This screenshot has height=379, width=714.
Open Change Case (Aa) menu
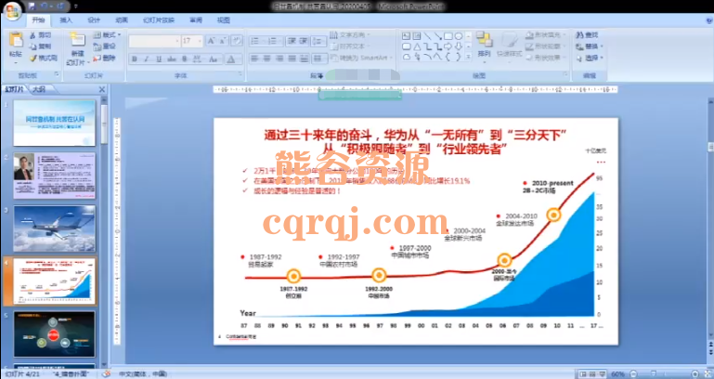pos(214,59)
